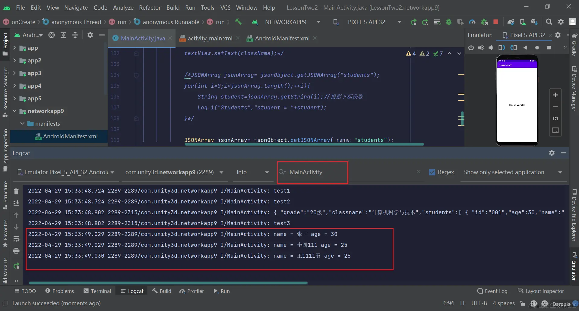Open the Show only selected application dropdown
The width and height of the screenshot is (579, 311).
point(513,172)
